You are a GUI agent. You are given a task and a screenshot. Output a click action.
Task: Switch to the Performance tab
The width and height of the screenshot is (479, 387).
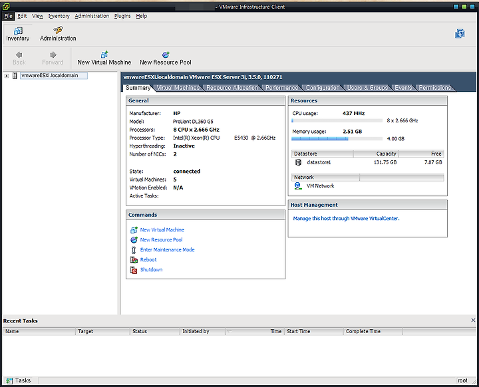pyautogui.click(x=281, y=88)
